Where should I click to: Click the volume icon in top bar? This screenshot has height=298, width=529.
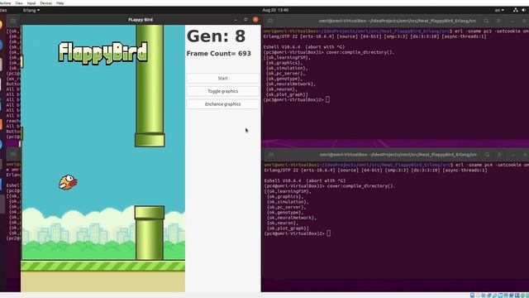pos(524,10)
